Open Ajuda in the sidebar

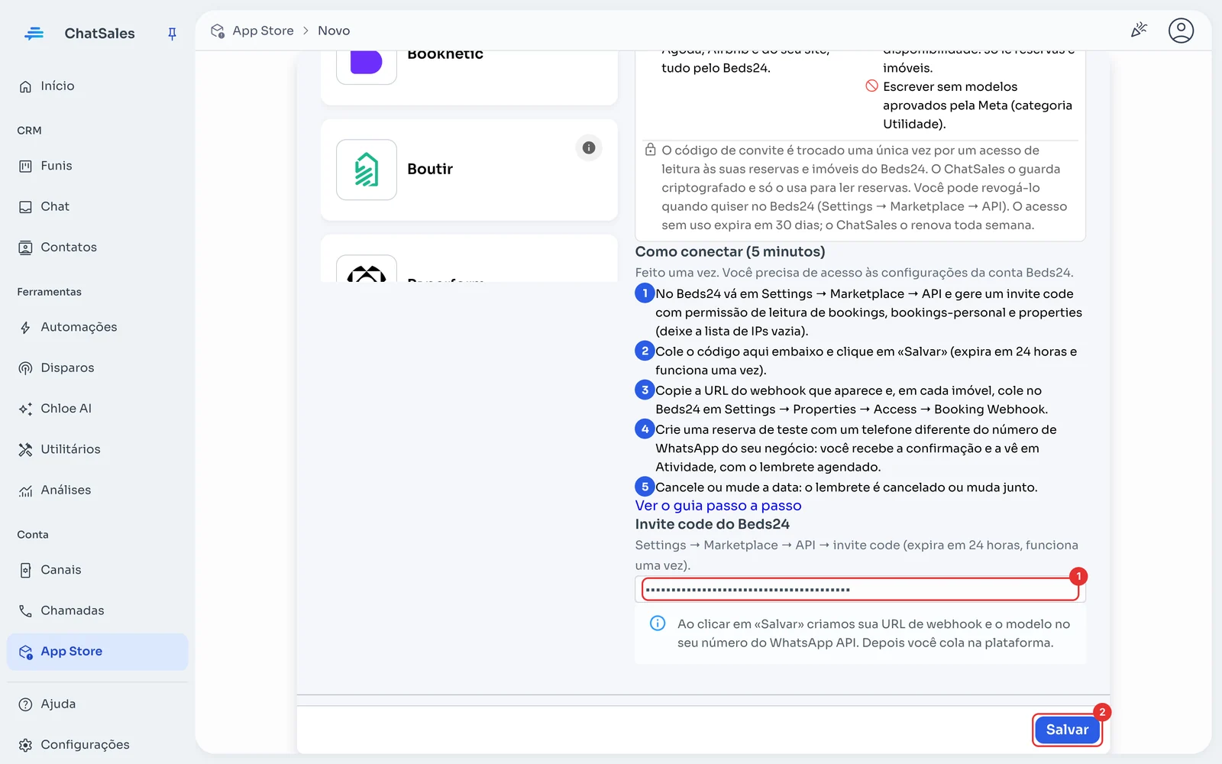(x=97, y=704)
